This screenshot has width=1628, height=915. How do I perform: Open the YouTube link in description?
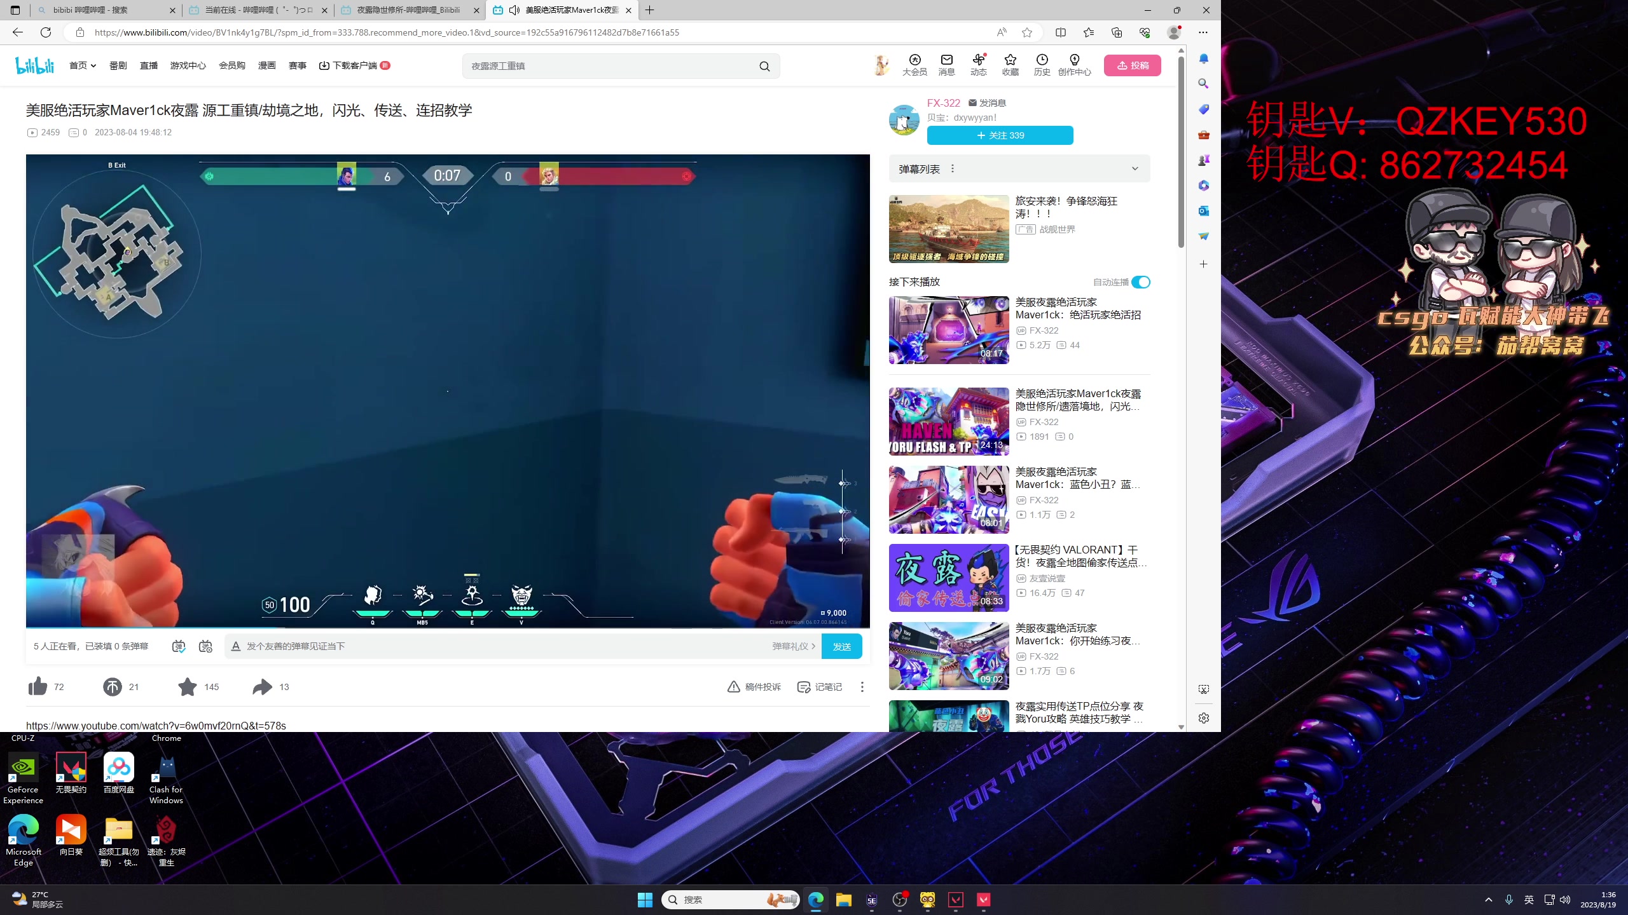(156, 726)
